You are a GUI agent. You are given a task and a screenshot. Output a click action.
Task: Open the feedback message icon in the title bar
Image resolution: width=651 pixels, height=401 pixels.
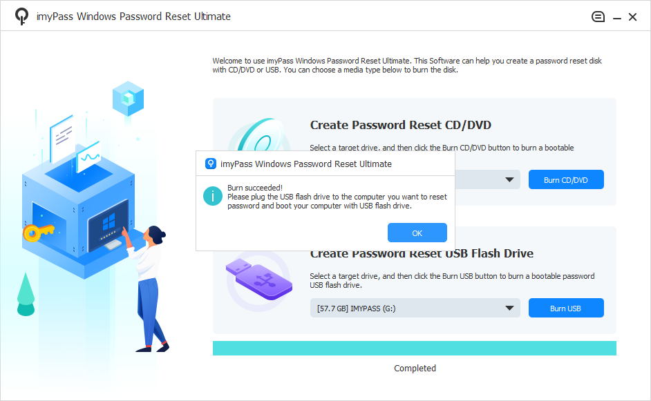(x=598, y=17)
